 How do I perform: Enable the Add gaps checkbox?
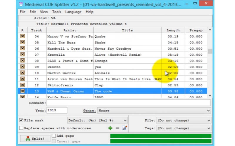[x=54, y=136]
